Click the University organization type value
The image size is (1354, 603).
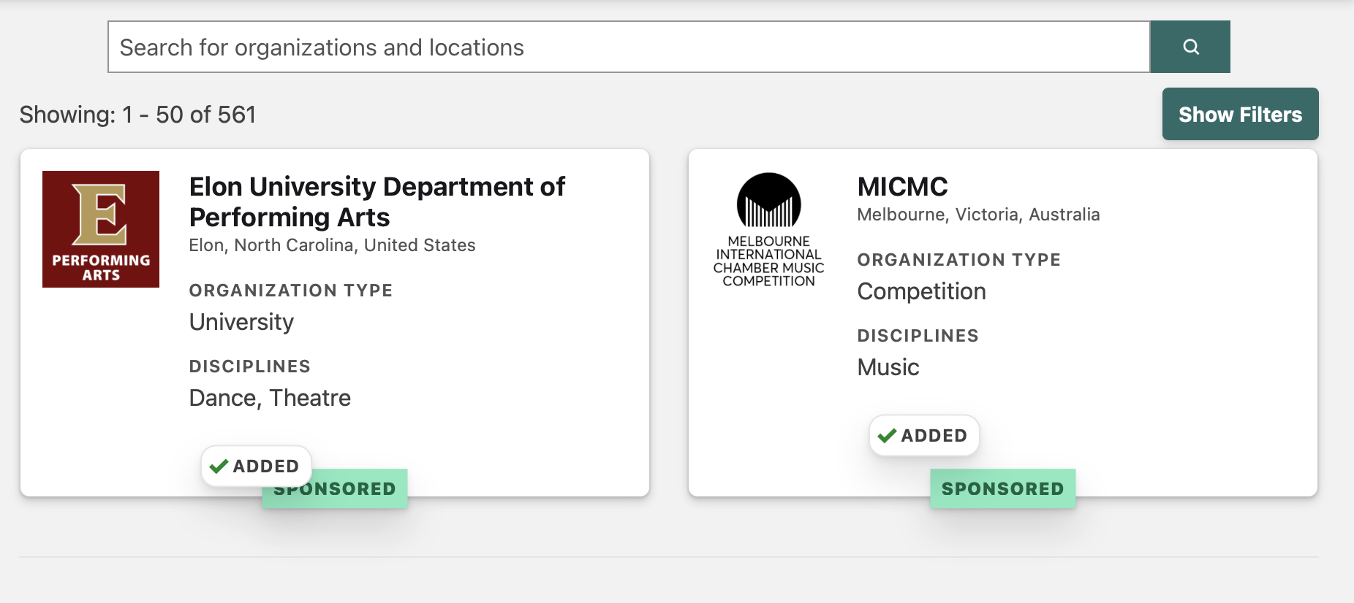point(241,322)
